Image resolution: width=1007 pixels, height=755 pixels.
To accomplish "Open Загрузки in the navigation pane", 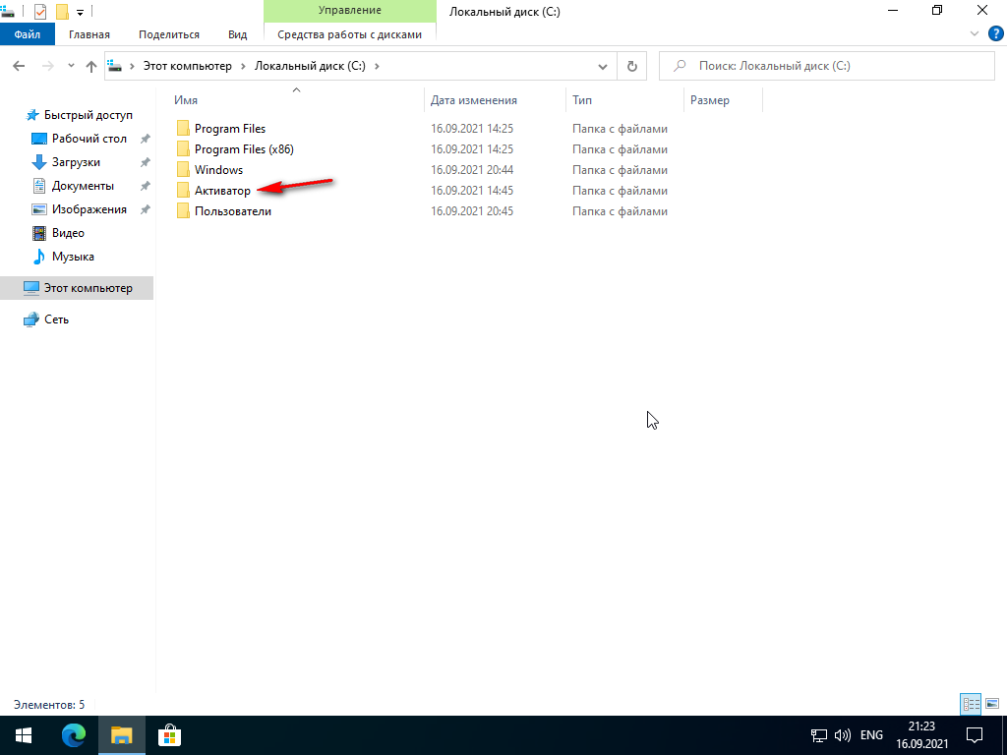I will (x=76, y=162).
